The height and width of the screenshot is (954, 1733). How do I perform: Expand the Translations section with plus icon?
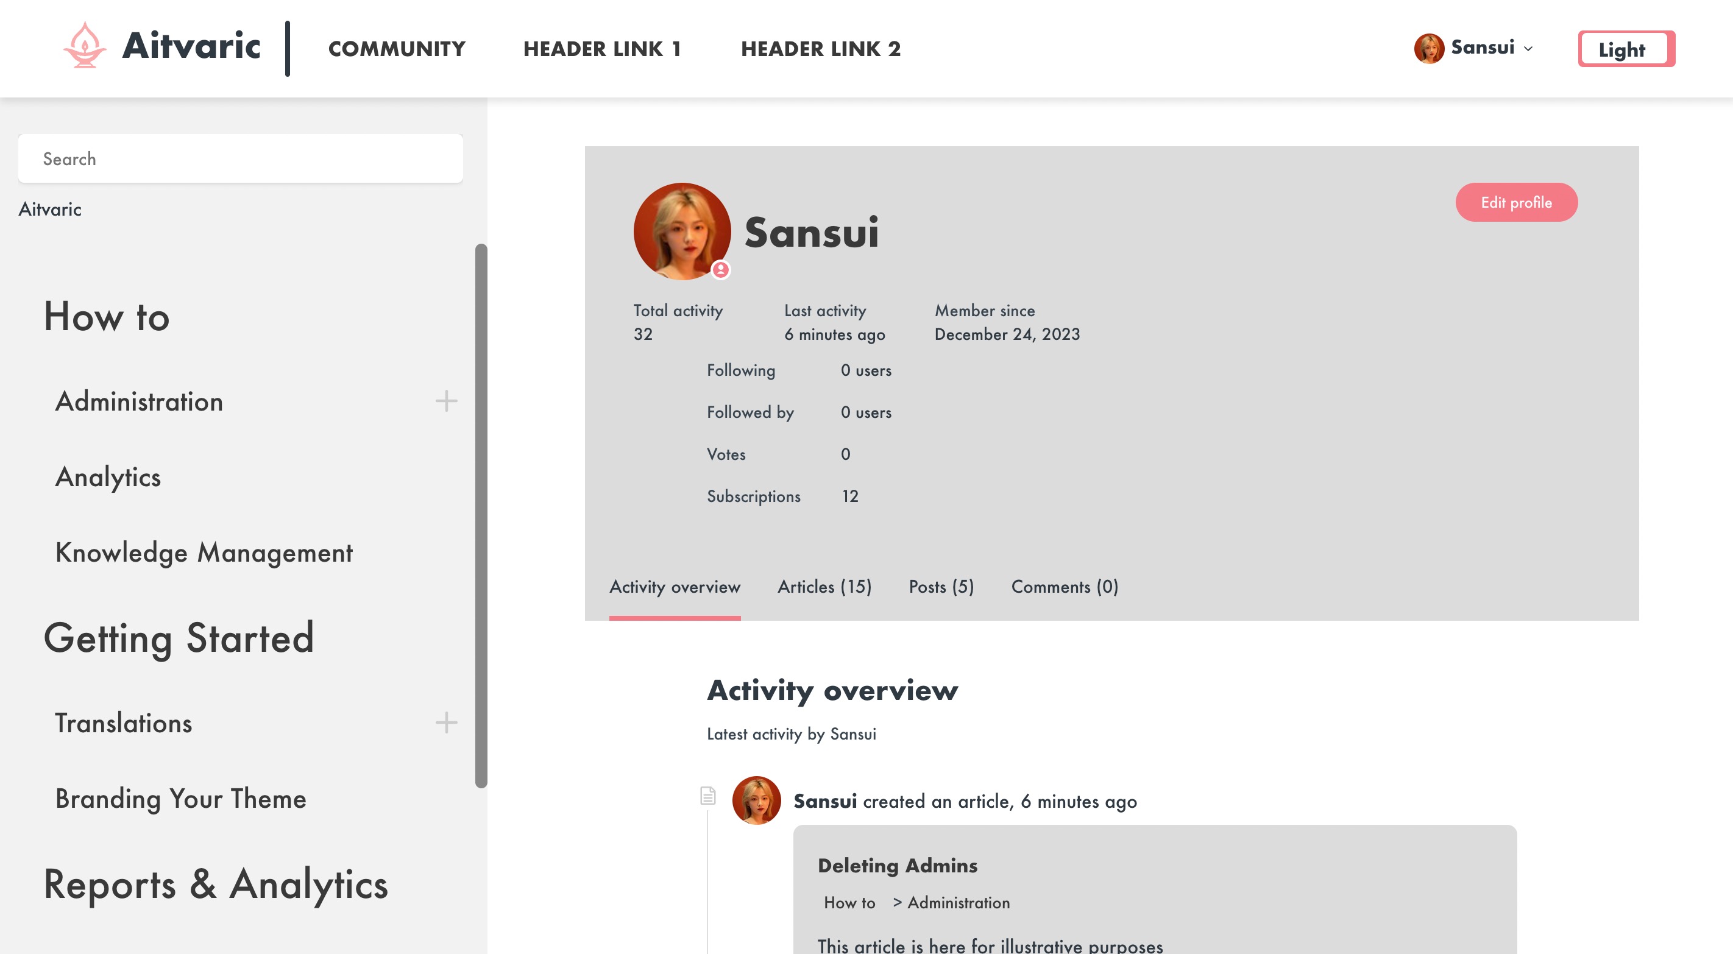pos(446,723)
